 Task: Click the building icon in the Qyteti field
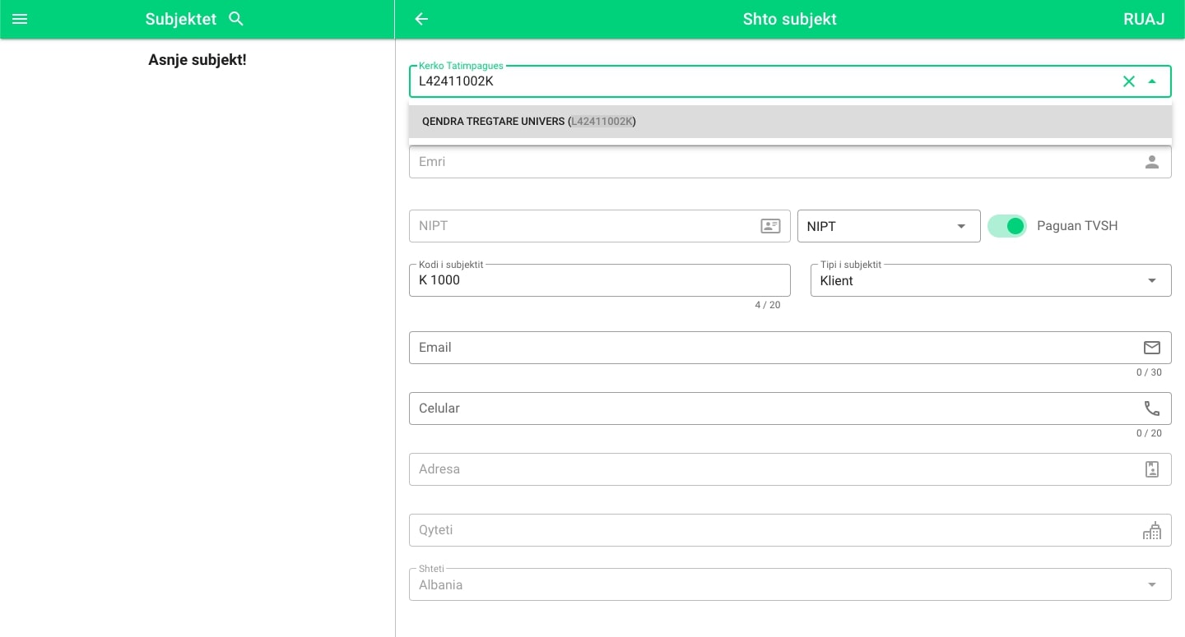1152,530
